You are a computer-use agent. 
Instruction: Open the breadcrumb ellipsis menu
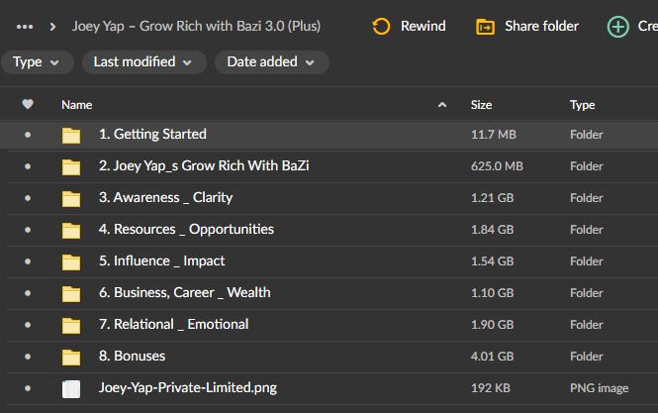coord(26,27)
